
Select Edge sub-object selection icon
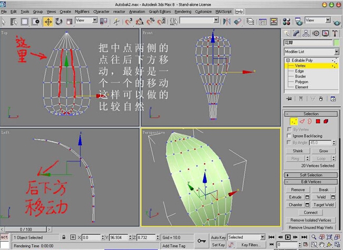coord(302,121)
